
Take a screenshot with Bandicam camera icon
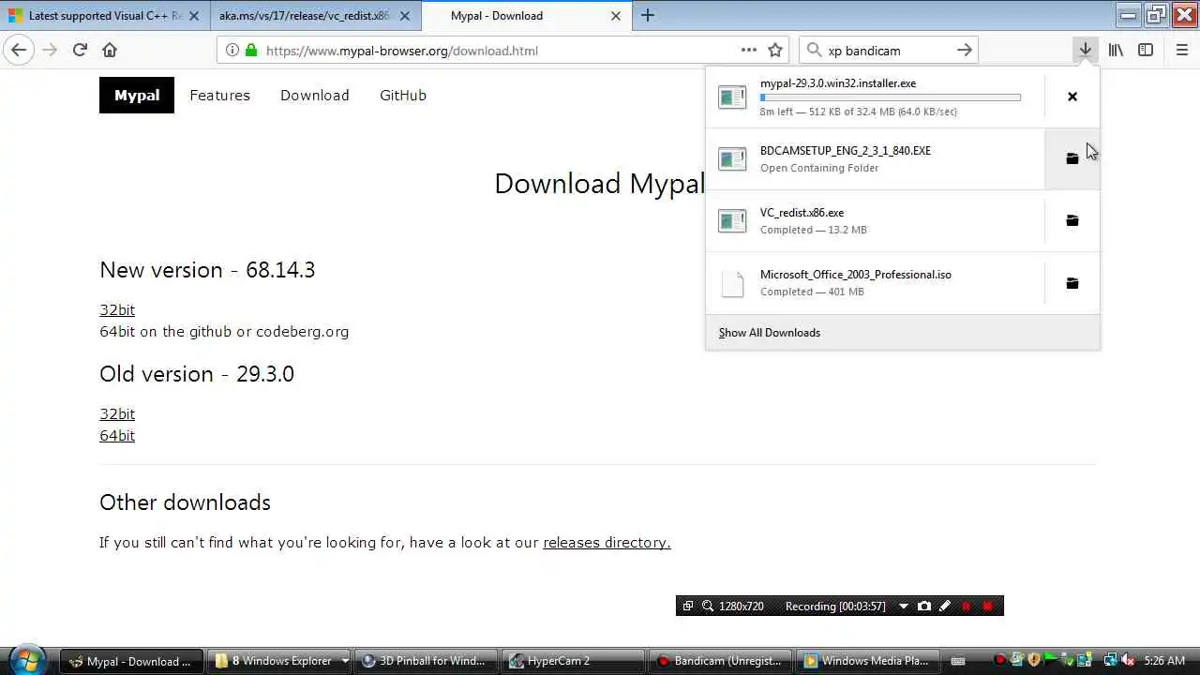pos(924,606)
